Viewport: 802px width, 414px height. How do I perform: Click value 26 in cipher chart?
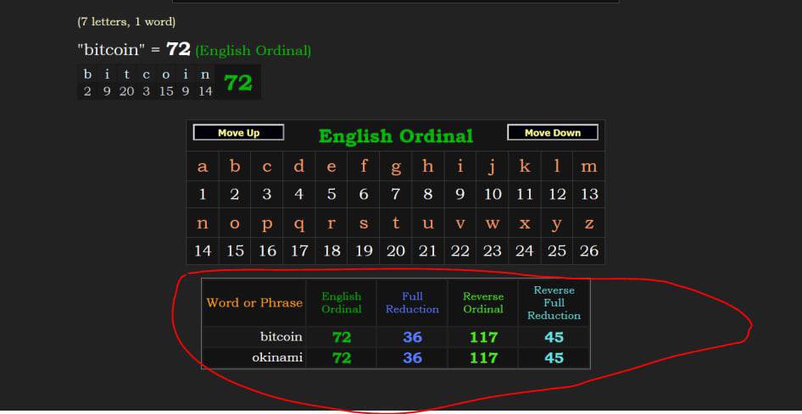[588, 251]
